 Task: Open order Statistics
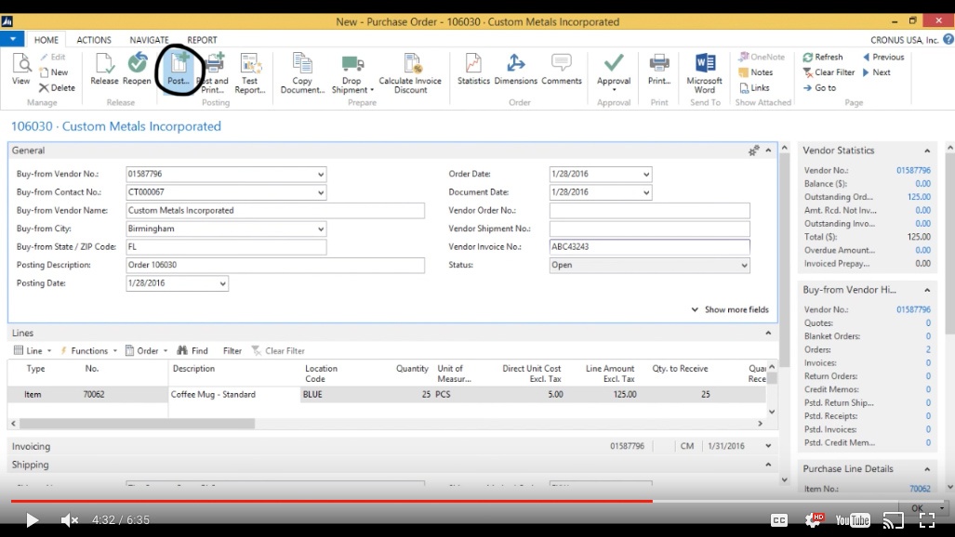coord(473,69)
